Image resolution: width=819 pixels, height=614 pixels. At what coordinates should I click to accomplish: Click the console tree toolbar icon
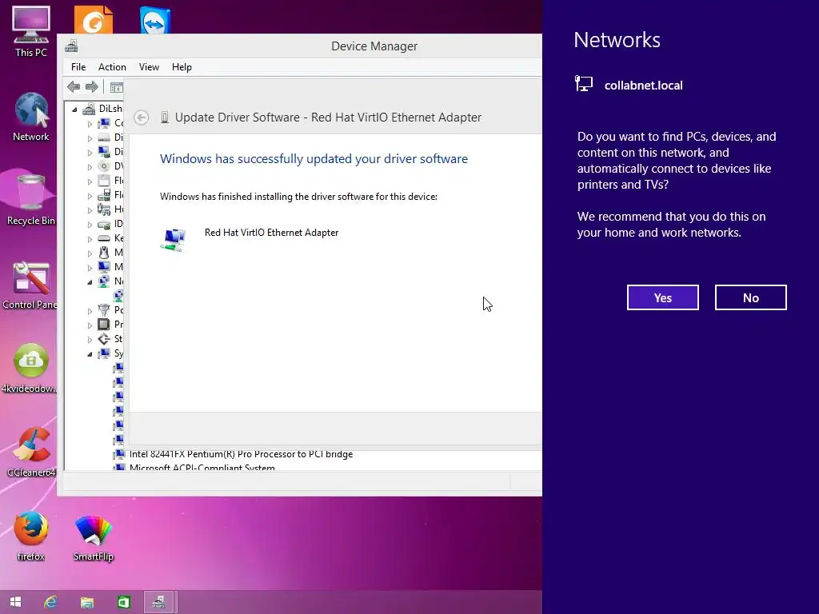tap(117, 87)
